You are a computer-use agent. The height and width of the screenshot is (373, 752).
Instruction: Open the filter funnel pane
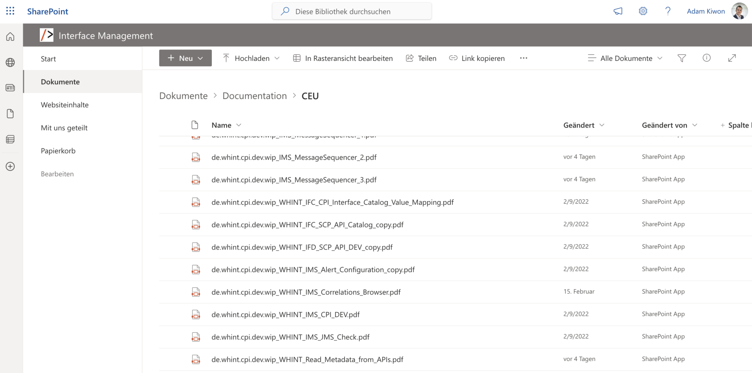[681, 58]
